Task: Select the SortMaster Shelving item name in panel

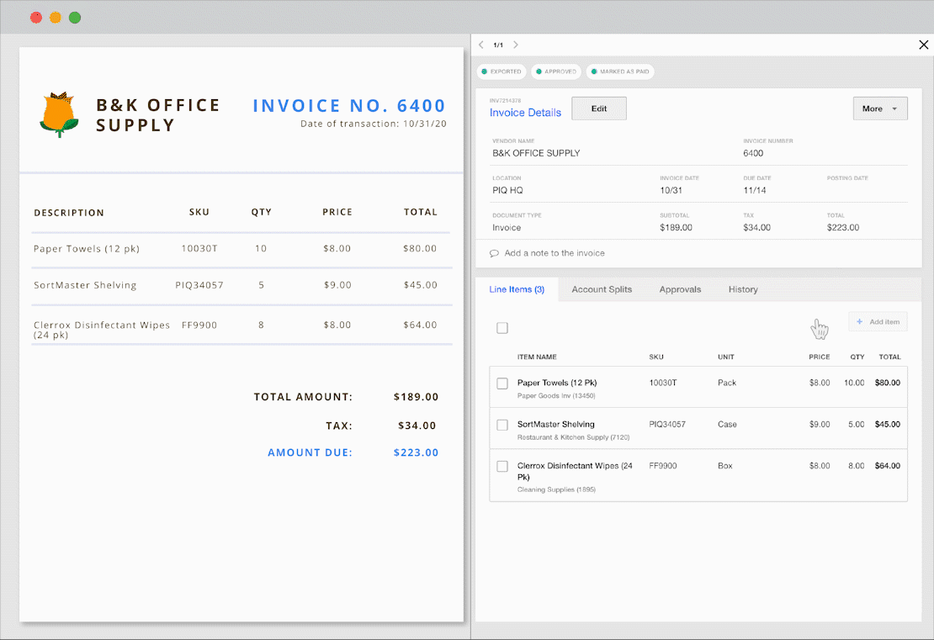Action: tap(555, 425)
